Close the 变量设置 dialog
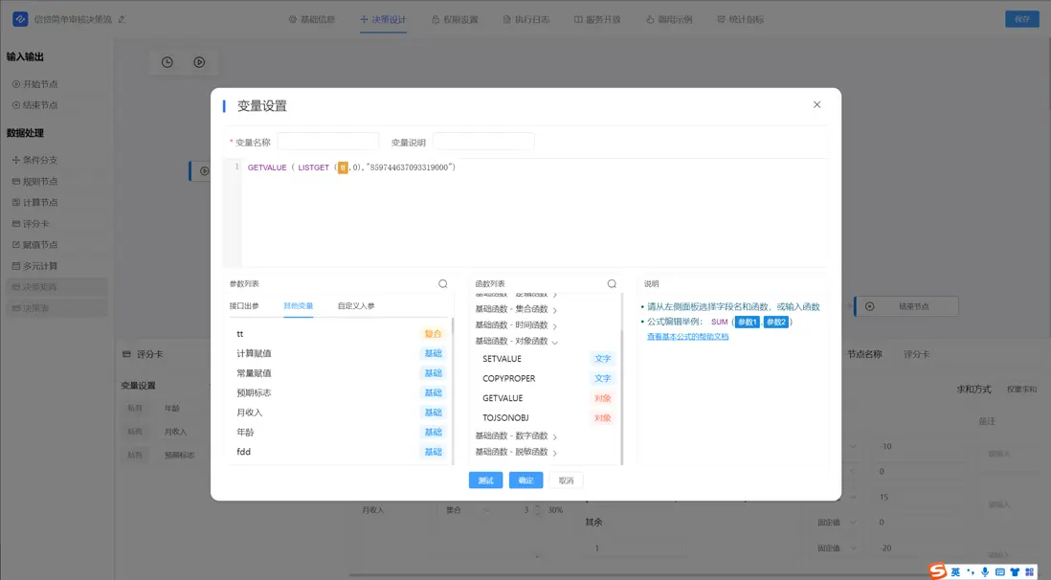 (x=816, y=104)
